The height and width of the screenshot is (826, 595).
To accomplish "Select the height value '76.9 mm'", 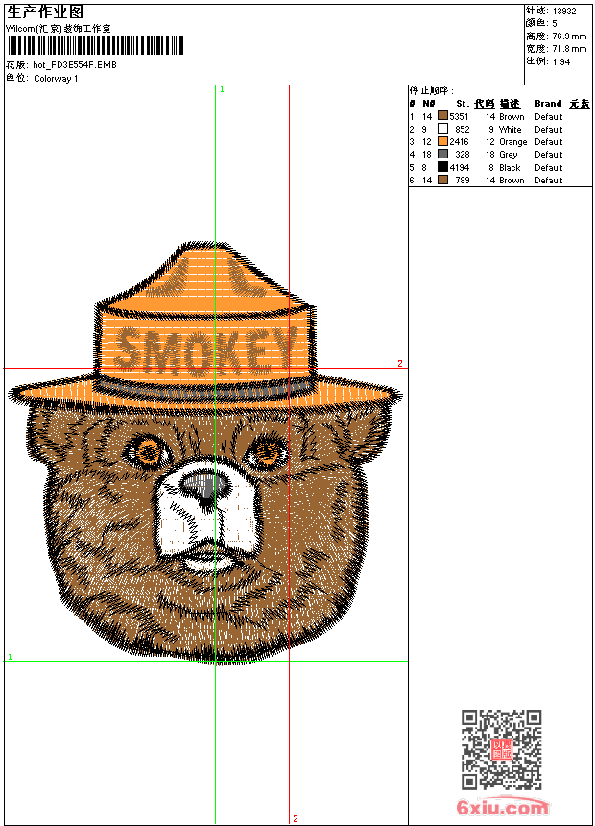I will pyautogui.click(x=569, y=36).
